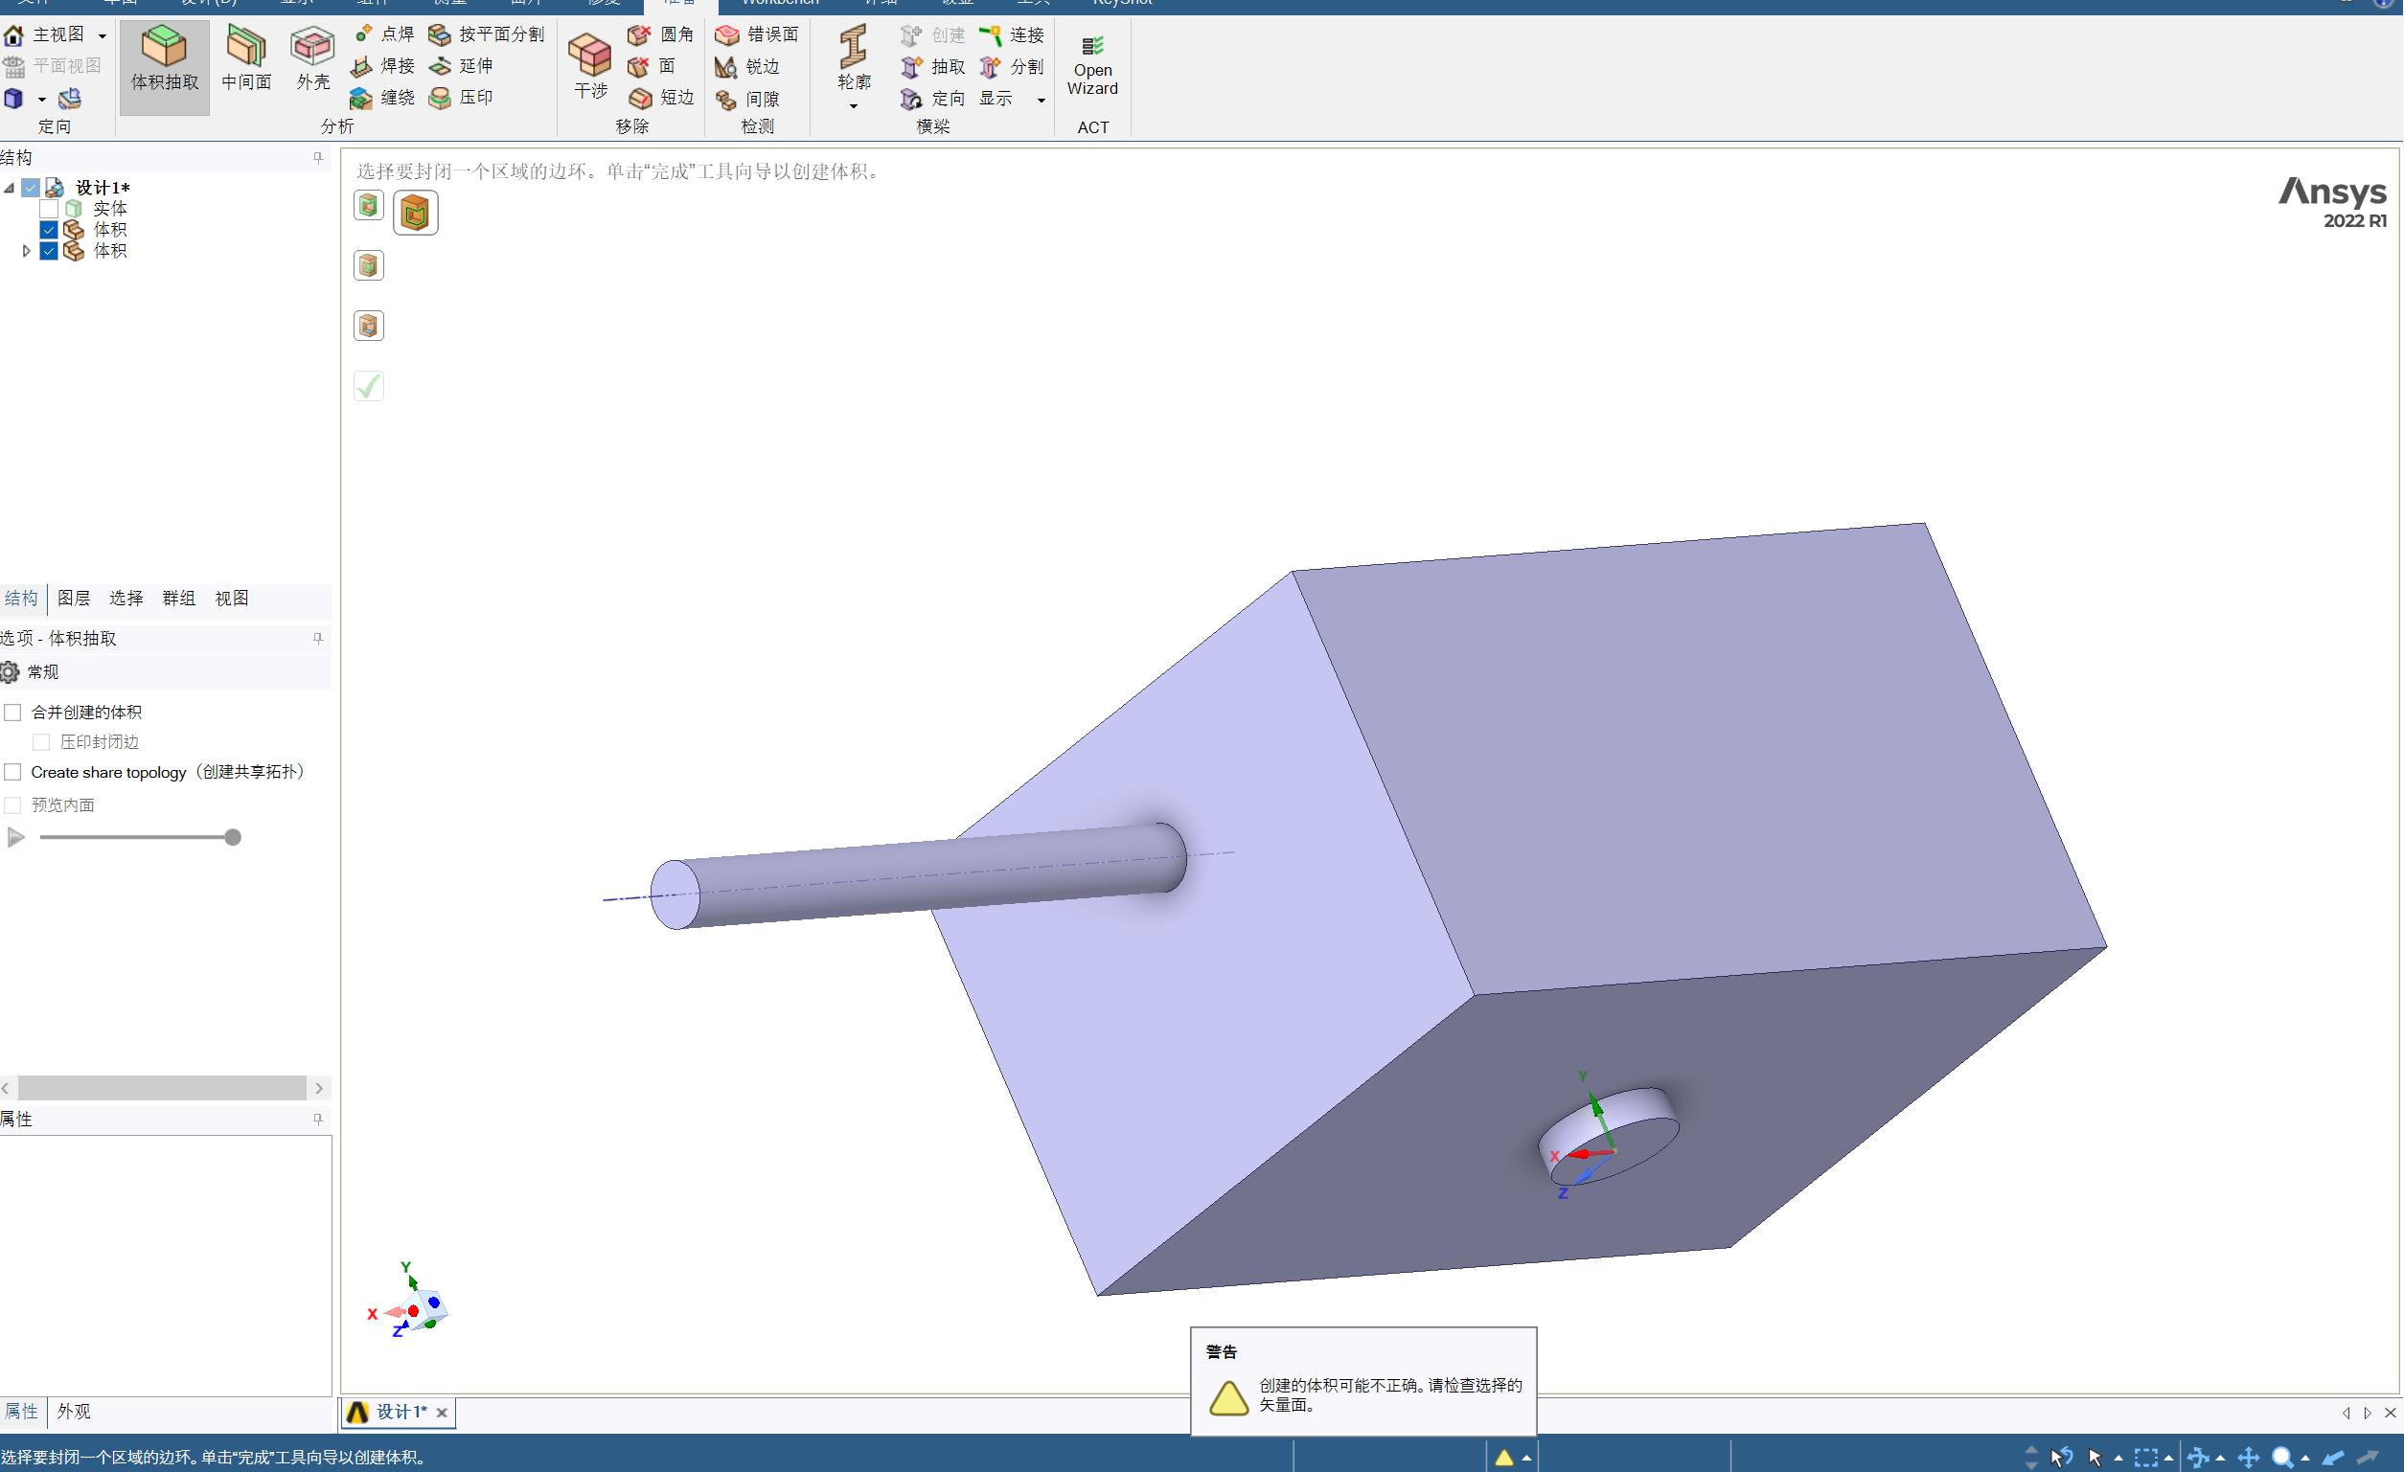Expand the second 体积 tree node
This screenshot has height=1472, width=2404.
26,251
